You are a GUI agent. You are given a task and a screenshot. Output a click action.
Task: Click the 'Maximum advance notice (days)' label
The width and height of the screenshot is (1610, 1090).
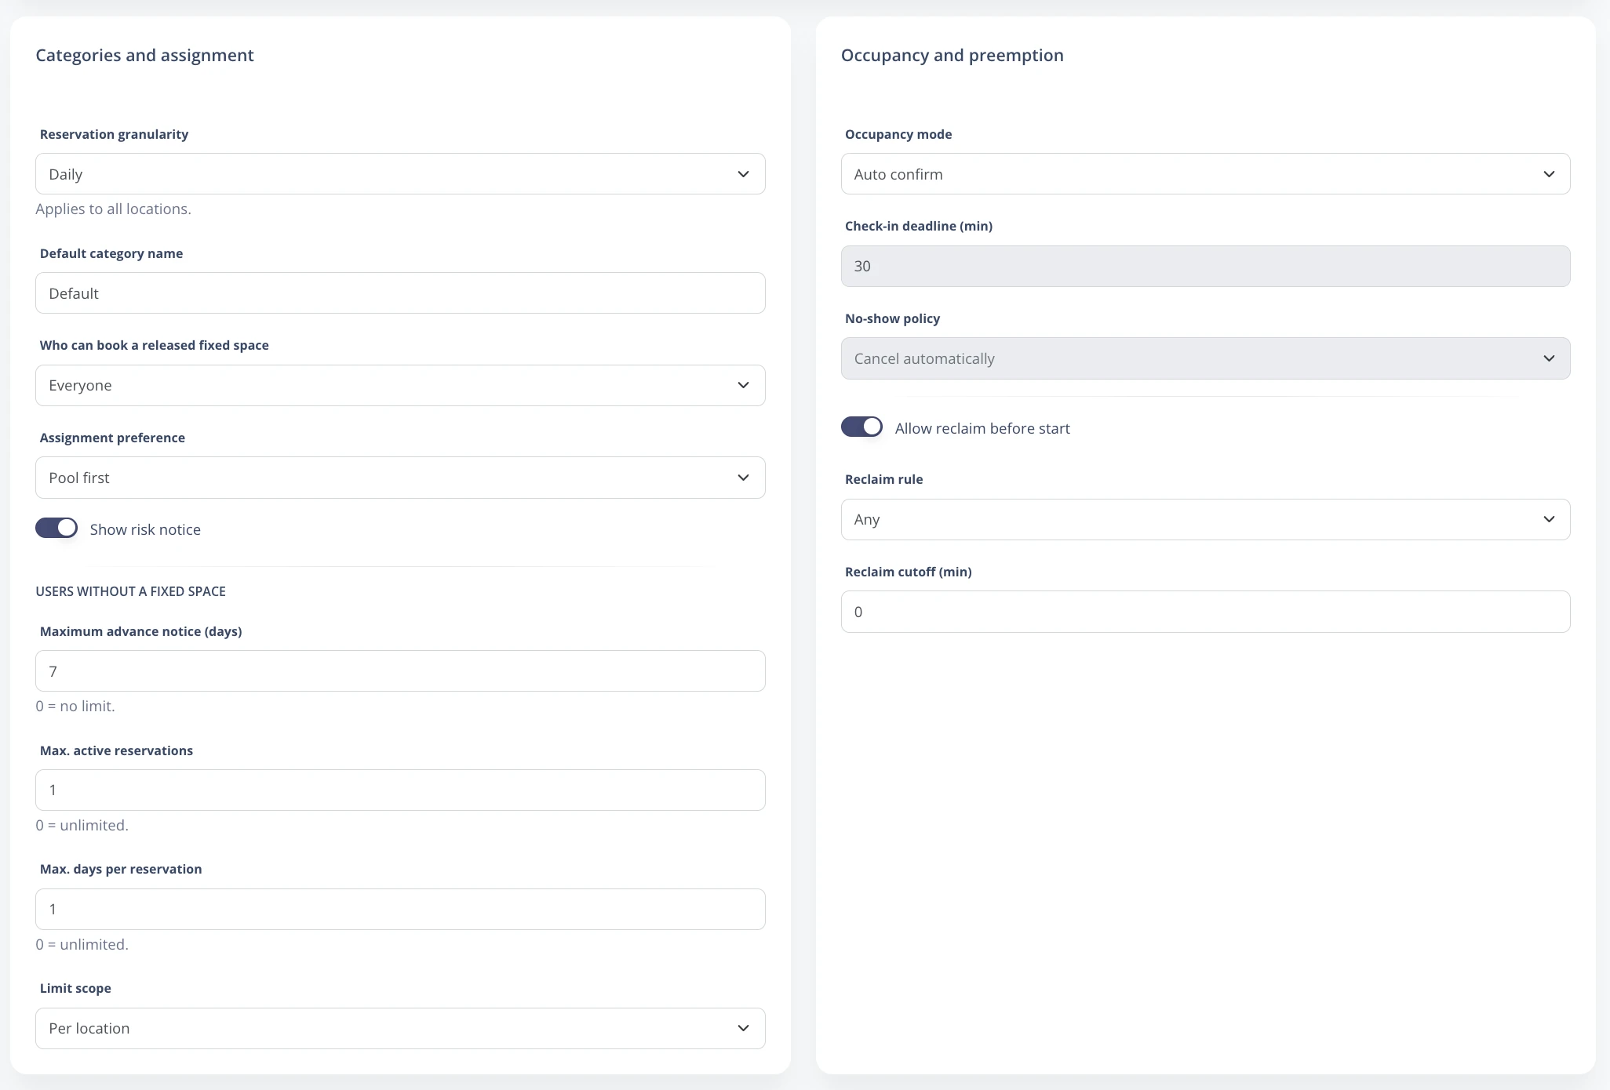(140, 631)
